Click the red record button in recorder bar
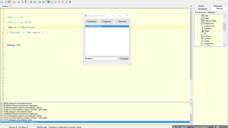Viewport: 228px width, 128px height. click(225, 127)
